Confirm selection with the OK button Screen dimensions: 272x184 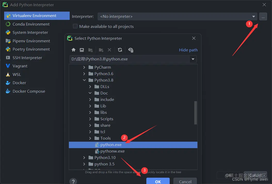158,181
